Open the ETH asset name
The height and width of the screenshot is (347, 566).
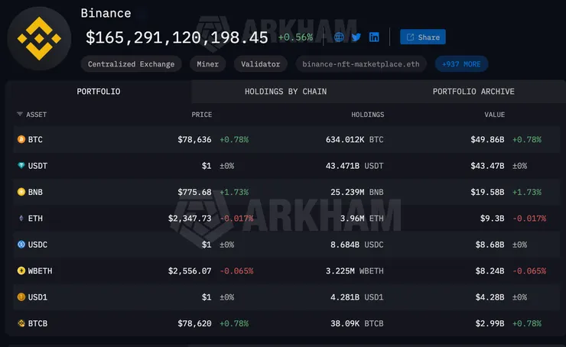pos(35,219)
